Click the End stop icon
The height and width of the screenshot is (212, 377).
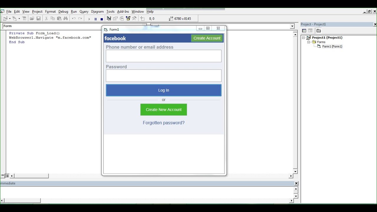pos(102,19)
